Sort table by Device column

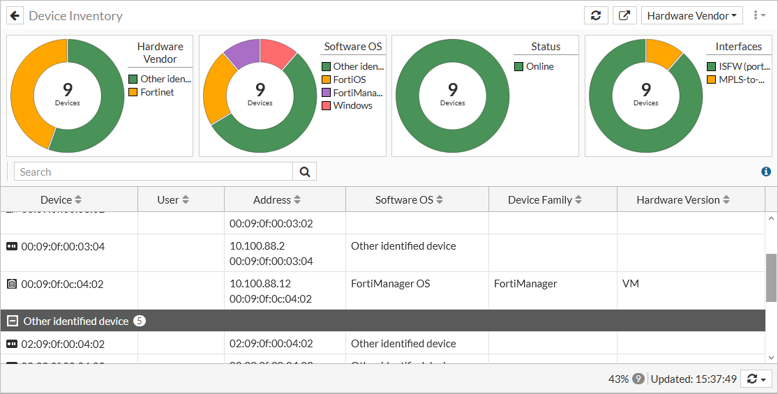(x=61, y=200)
